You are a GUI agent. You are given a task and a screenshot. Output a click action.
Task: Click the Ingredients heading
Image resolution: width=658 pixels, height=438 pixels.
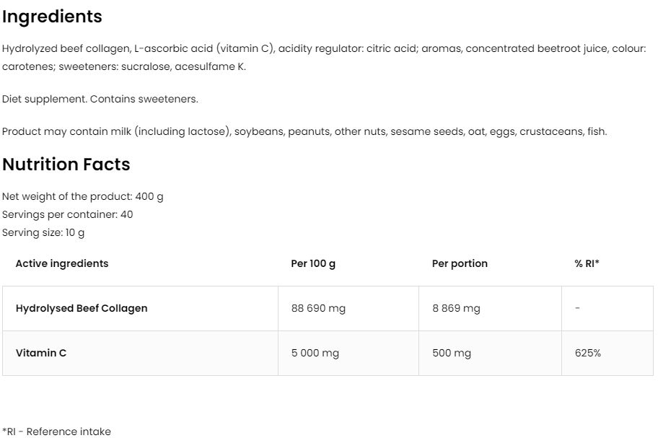(52, 17)
